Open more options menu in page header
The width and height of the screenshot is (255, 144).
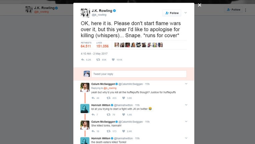[246, 10]
